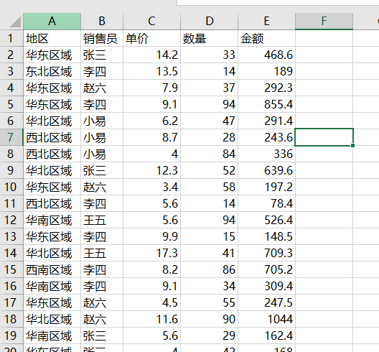This screenshot has width=379, height=352.
Task: Select 张三 cell in row 19
Action: tap(102, 335)
